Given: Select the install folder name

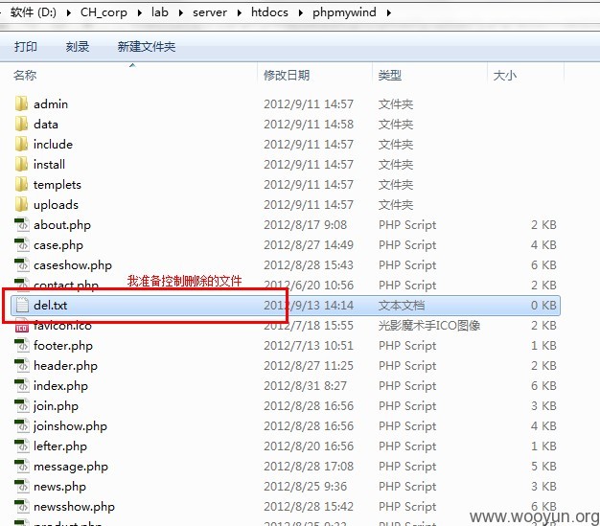Looking at the screenshot, I should (49, 165).
